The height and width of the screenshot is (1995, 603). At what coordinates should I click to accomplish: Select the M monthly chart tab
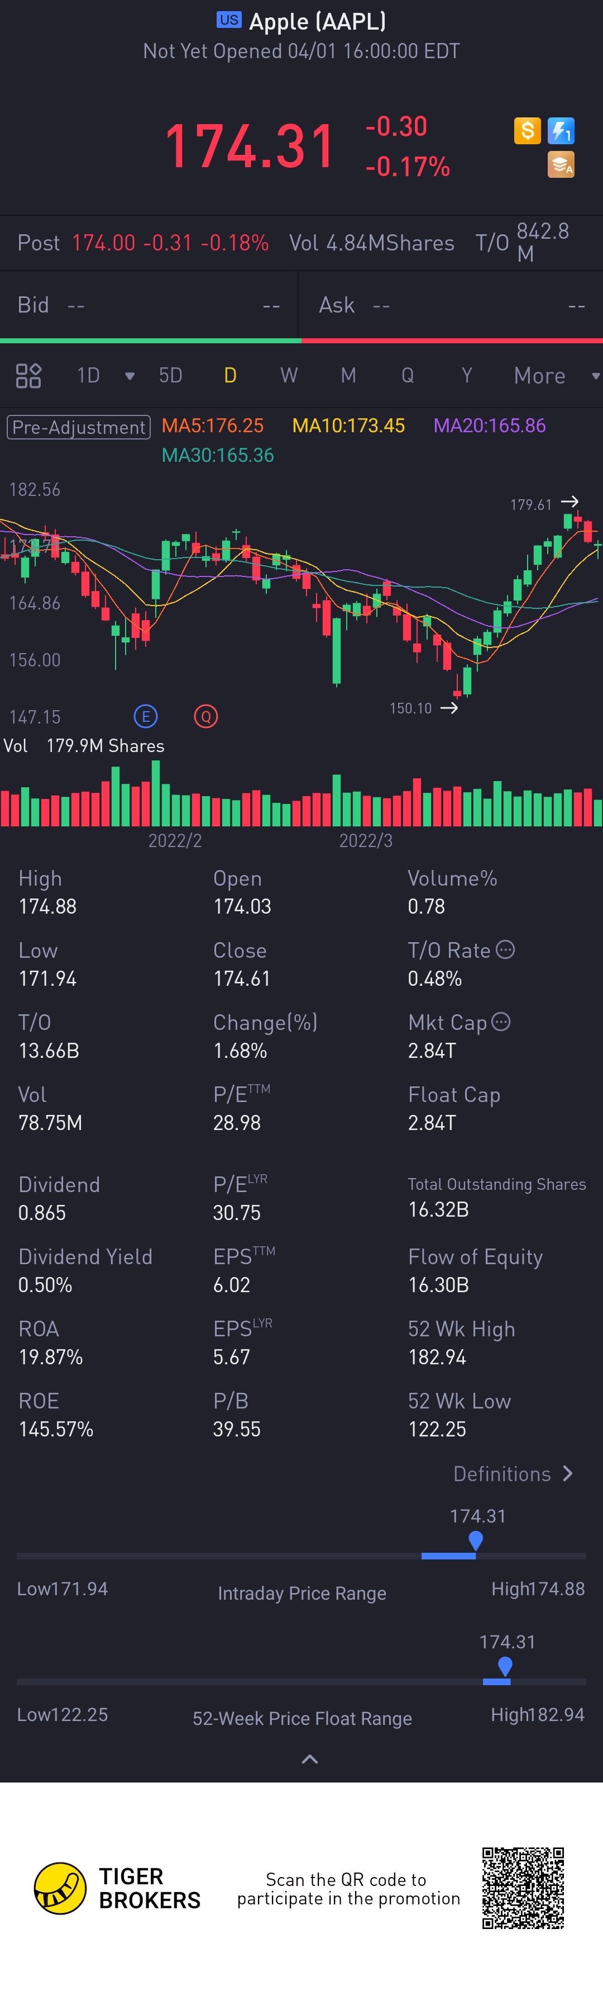(x=348, y=376)
